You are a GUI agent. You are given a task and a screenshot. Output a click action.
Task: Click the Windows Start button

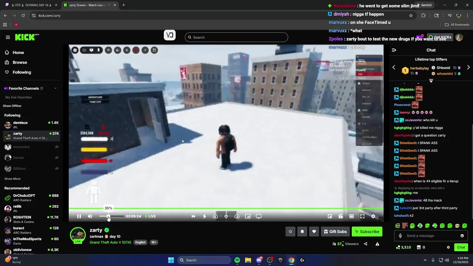tap(171, 260)
